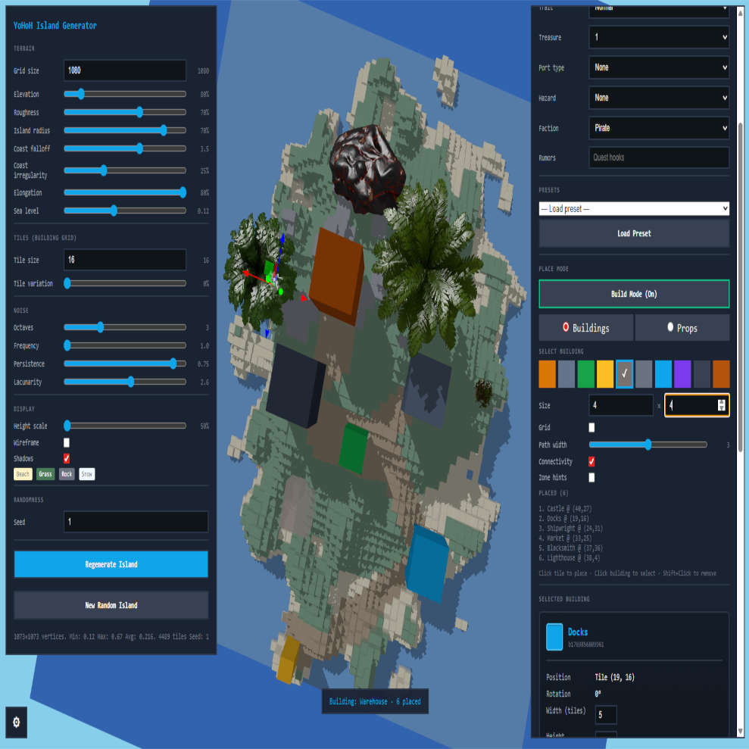This screenshot has height=749, width=749.
Task: Click New Random Island
Action: click(111, 605)
